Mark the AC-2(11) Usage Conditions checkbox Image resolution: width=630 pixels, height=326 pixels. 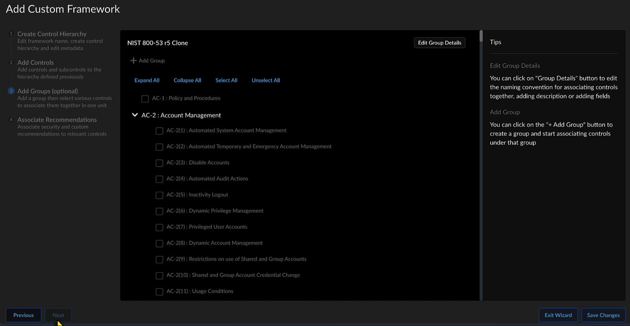coord(160,292)
